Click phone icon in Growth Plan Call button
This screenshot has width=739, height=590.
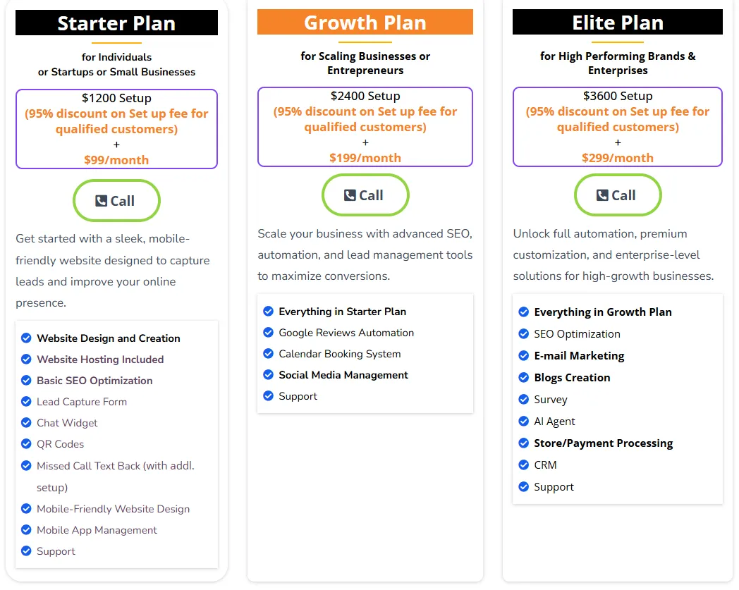pos(350,195)
